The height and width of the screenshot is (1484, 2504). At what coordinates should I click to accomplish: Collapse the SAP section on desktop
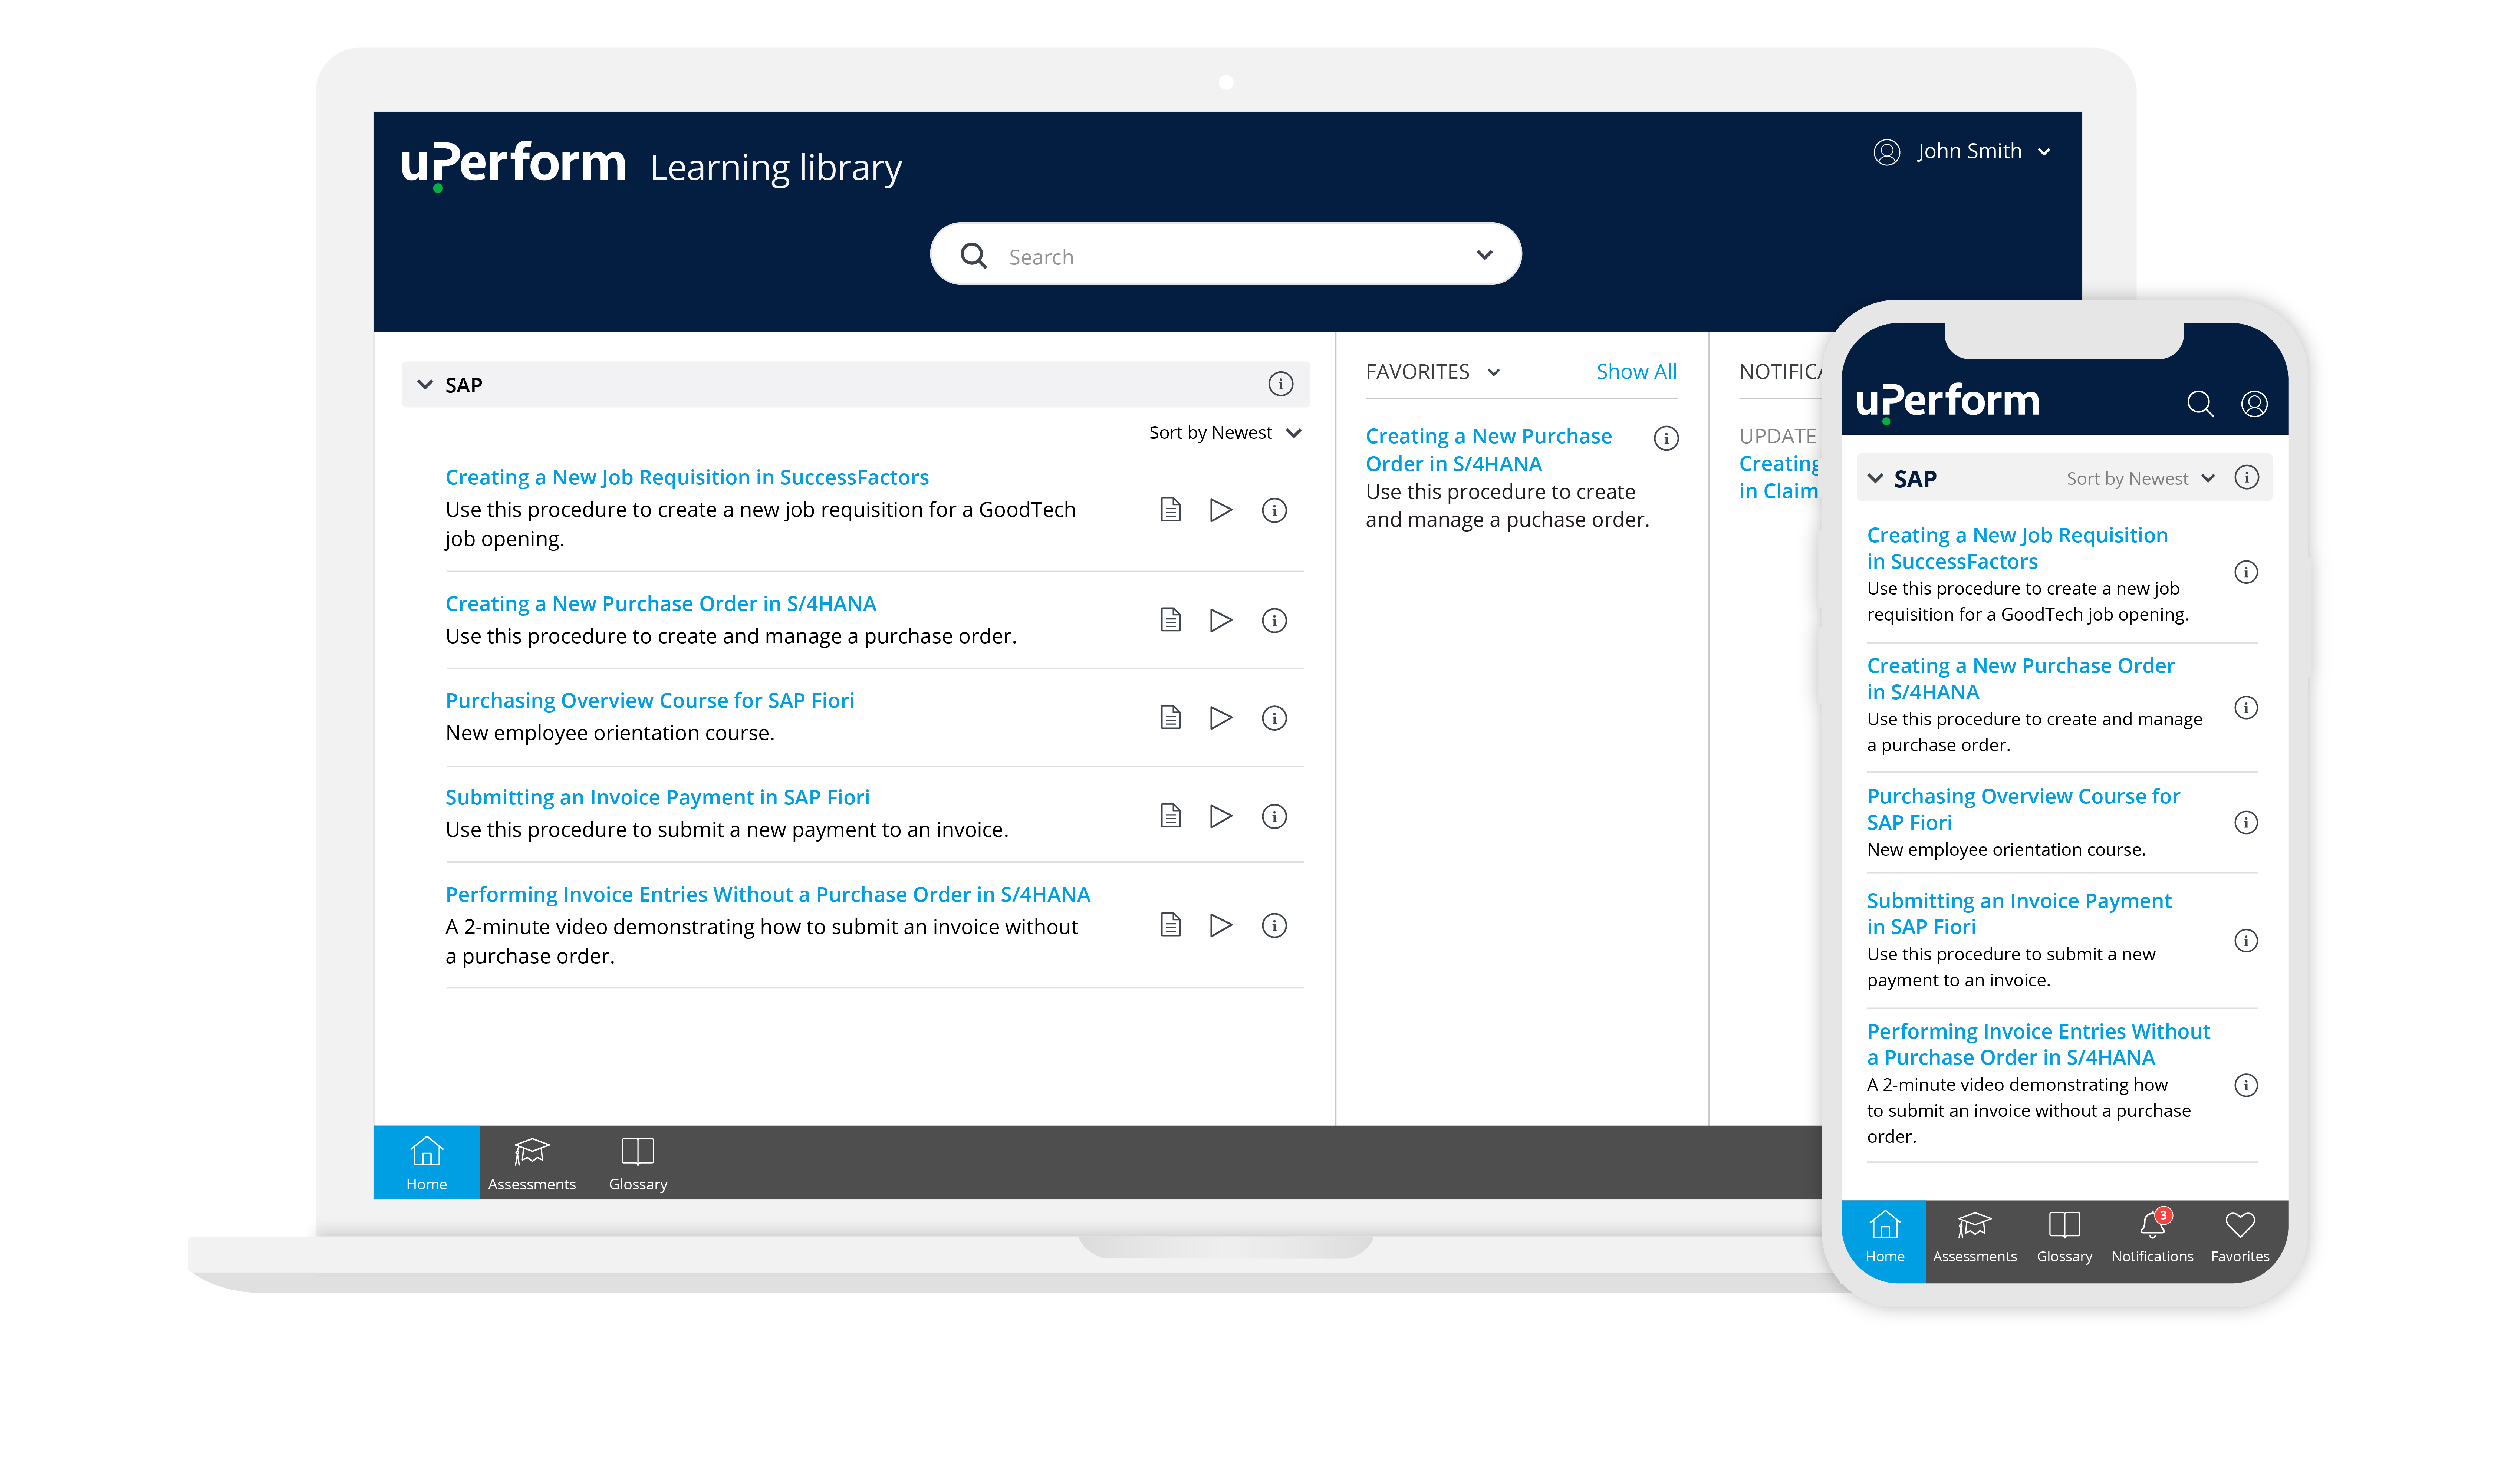[425, 384]
